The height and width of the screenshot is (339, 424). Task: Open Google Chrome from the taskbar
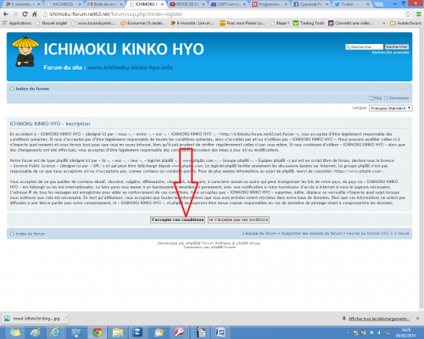pyautogui.click(x=97, y=332)
